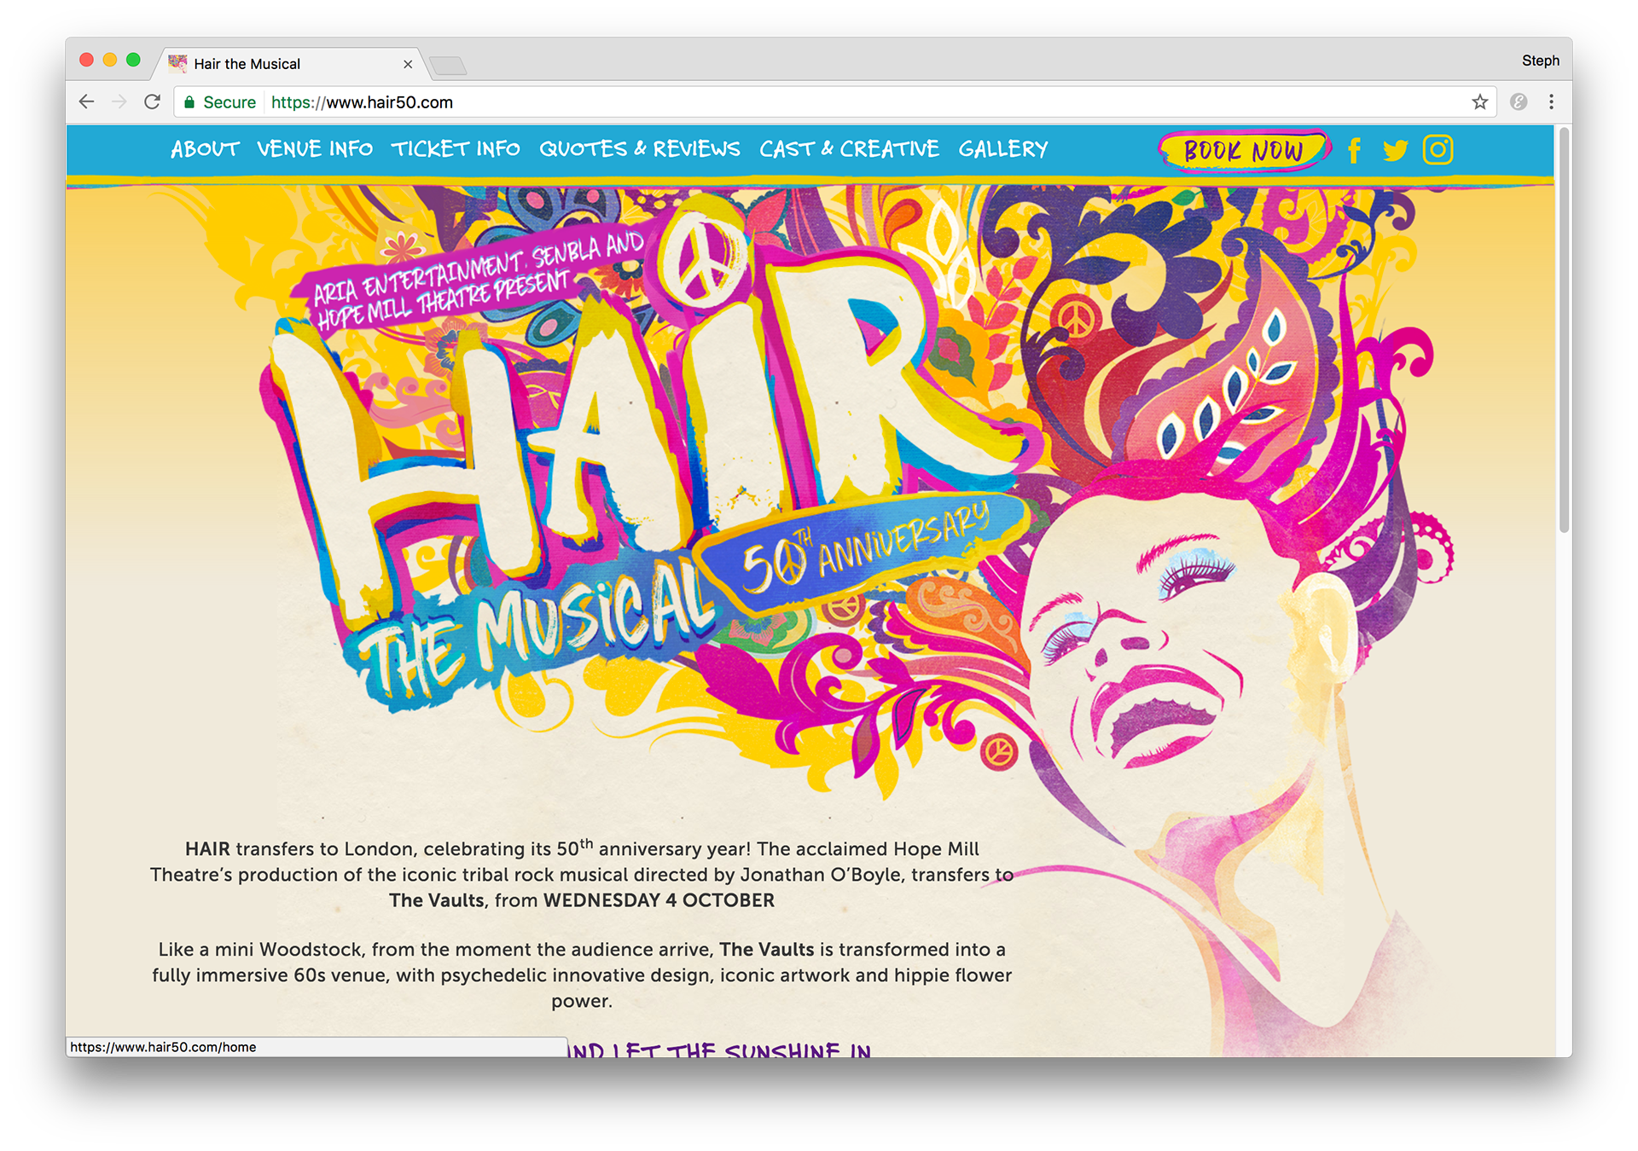1638x1151 pixels.
Task: Open the Twitter bird icon link
Action: 1395,150
